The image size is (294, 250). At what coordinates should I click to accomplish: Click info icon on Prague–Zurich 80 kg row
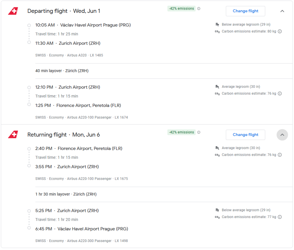pos(280,31)
